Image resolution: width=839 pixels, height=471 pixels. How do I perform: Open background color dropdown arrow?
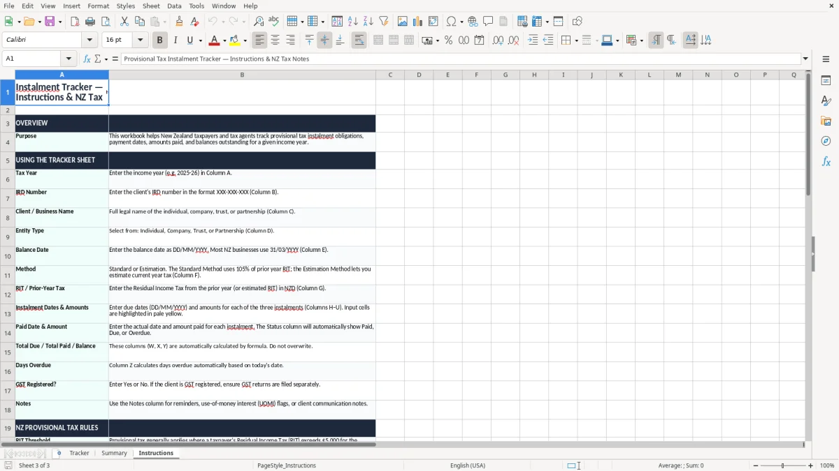point(245,40)
